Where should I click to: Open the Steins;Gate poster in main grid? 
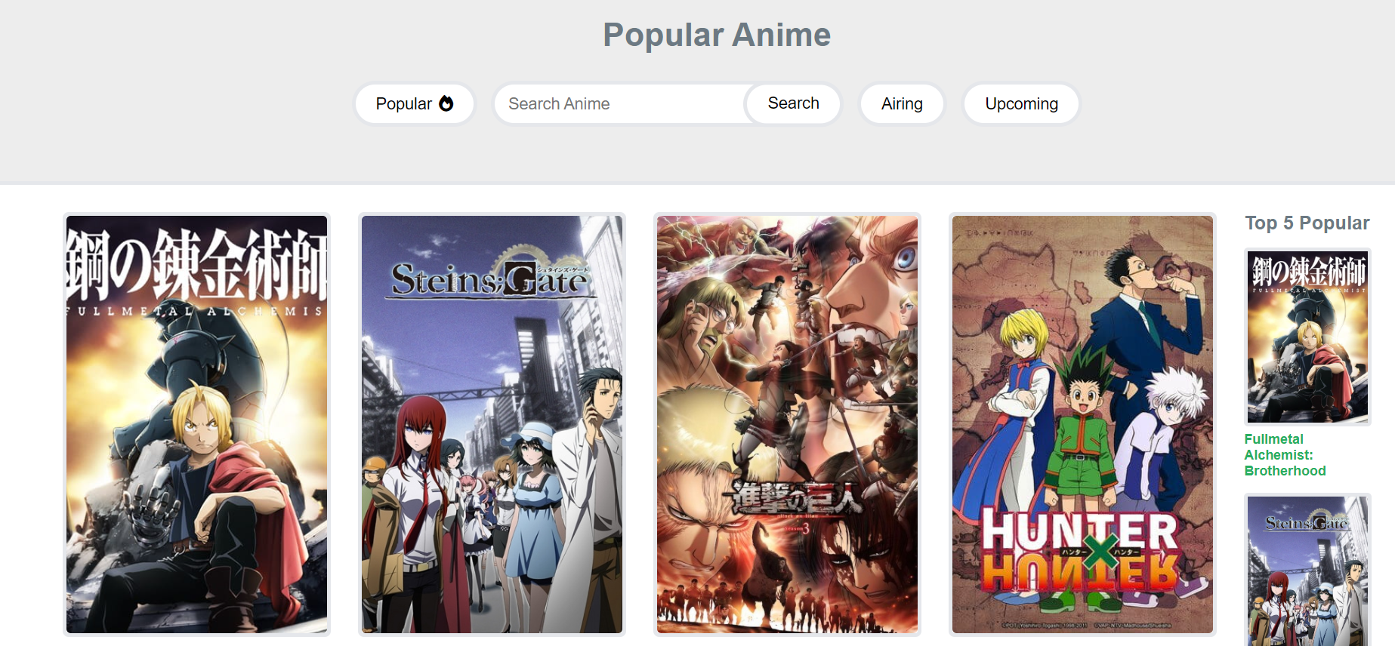[492, 424]
